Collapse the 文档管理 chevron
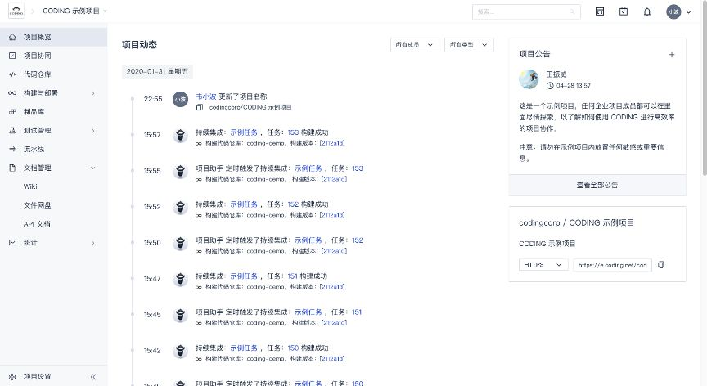707x386 pixels. click(93, 168)
